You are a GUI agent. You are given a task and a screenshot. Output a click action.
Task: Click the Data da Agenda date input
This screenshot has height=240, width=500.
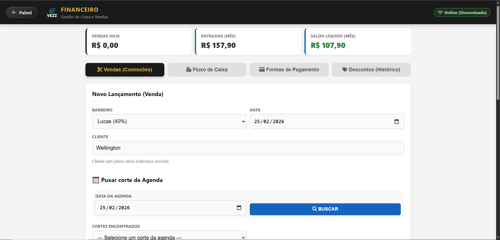[167, 208]
